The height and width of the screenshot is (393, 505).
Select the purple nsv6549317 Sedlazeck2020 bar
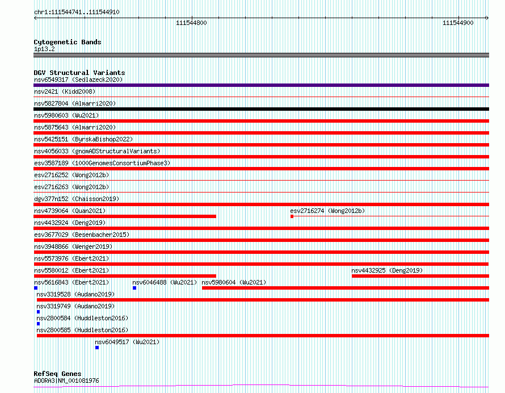coord(261,85)
